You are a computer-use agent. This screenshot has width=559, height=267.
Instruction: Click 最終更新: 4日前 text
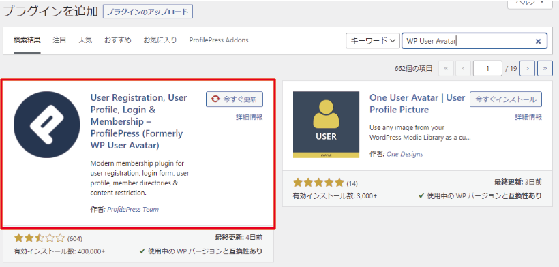239,238
